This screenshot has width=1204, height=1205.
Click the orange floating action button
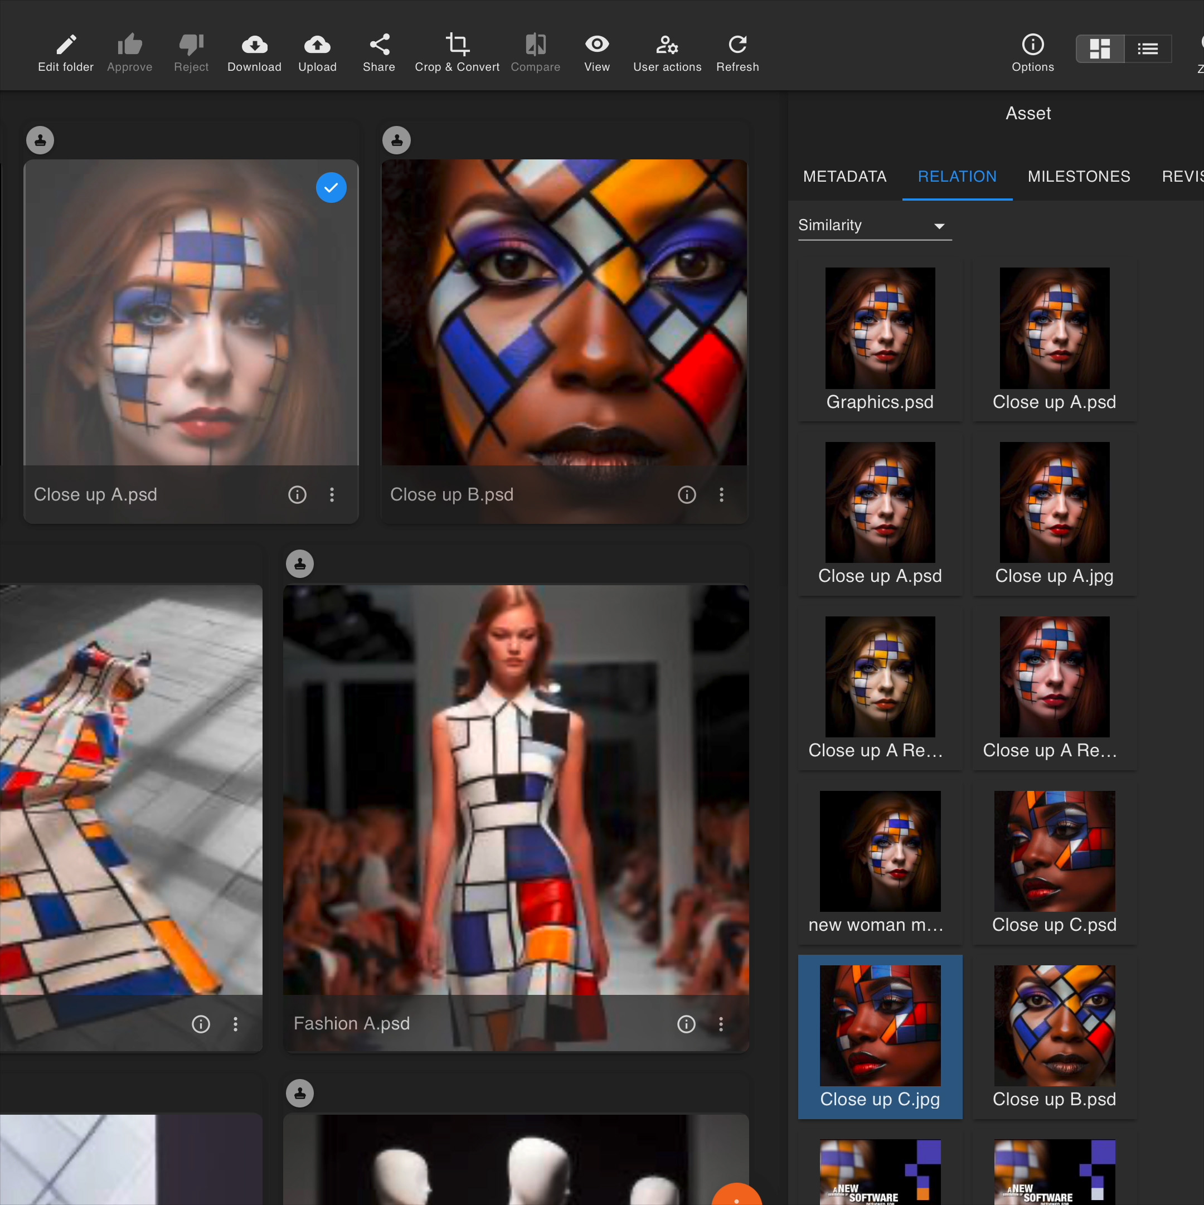(737, 1195)
